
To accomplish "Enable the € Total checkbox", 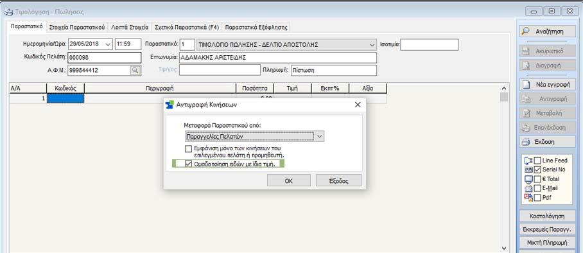I will pyautogui.click(x=537, y=179).
